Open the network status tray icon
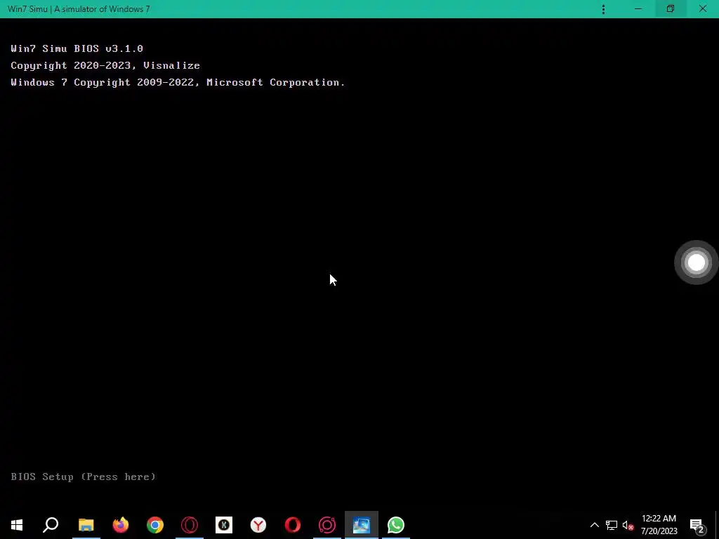This screenshot has height=539, width=719. (x=612, y=525)
